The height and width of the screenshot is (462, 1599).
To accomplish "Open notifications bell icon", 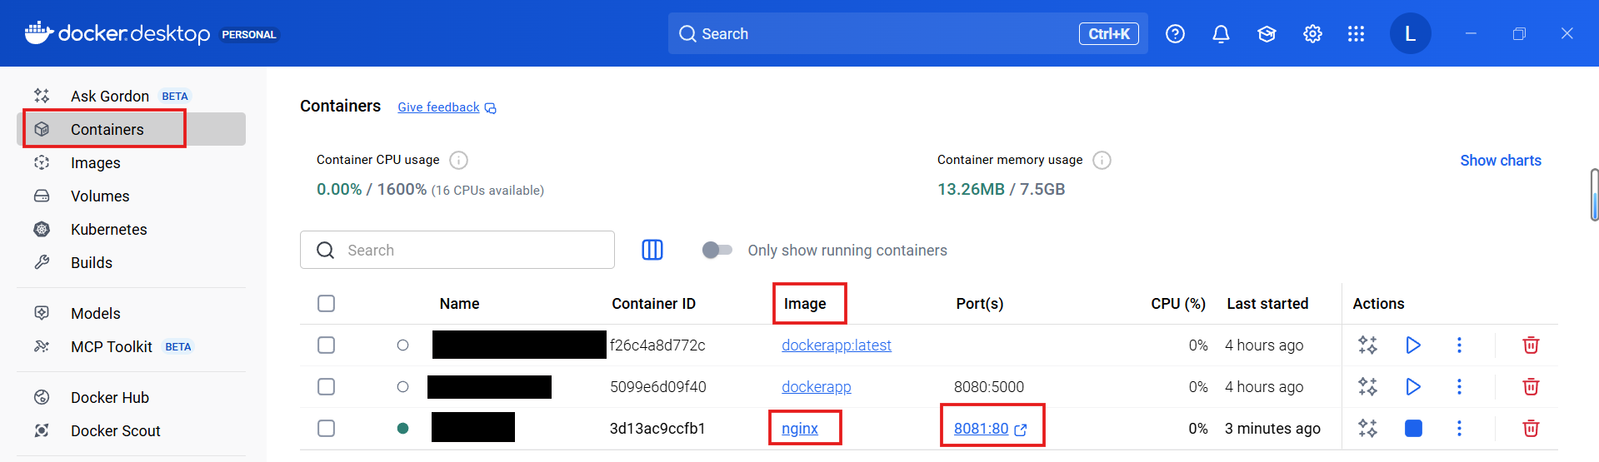I will pyautogui.click(x=1221, y=33).
